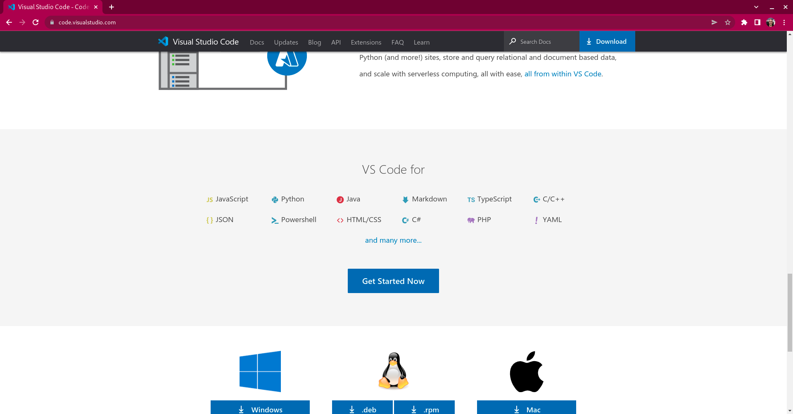793x414 pixels.
Task: Click the C/C++ language icon
Action: click(537, 200)
